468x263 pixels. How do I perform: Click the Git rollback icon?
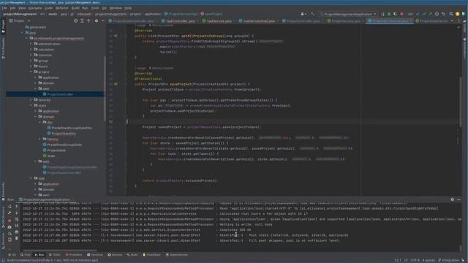[x=443, y=14]
